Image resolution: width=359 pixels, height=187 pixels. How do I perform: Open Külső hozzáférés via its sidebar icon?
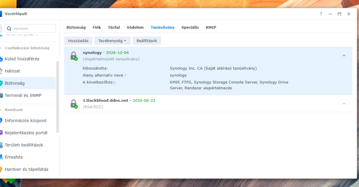[1, 59]
